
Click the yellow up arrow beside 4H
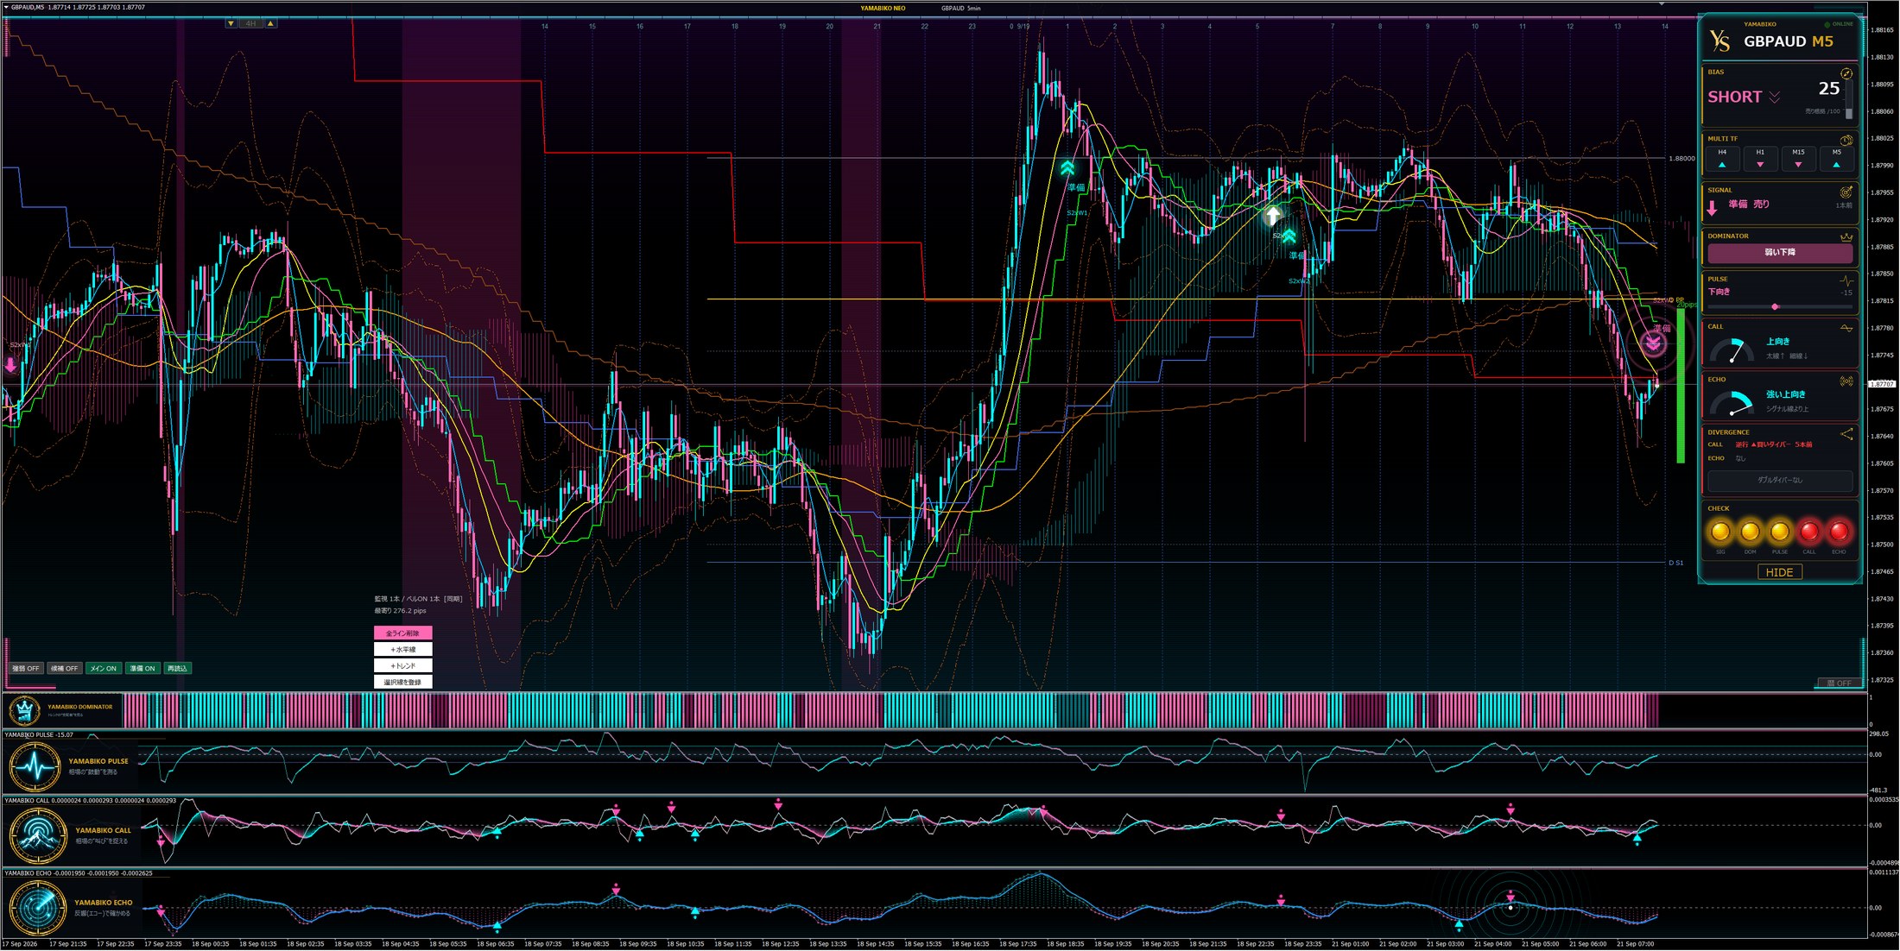270,23
